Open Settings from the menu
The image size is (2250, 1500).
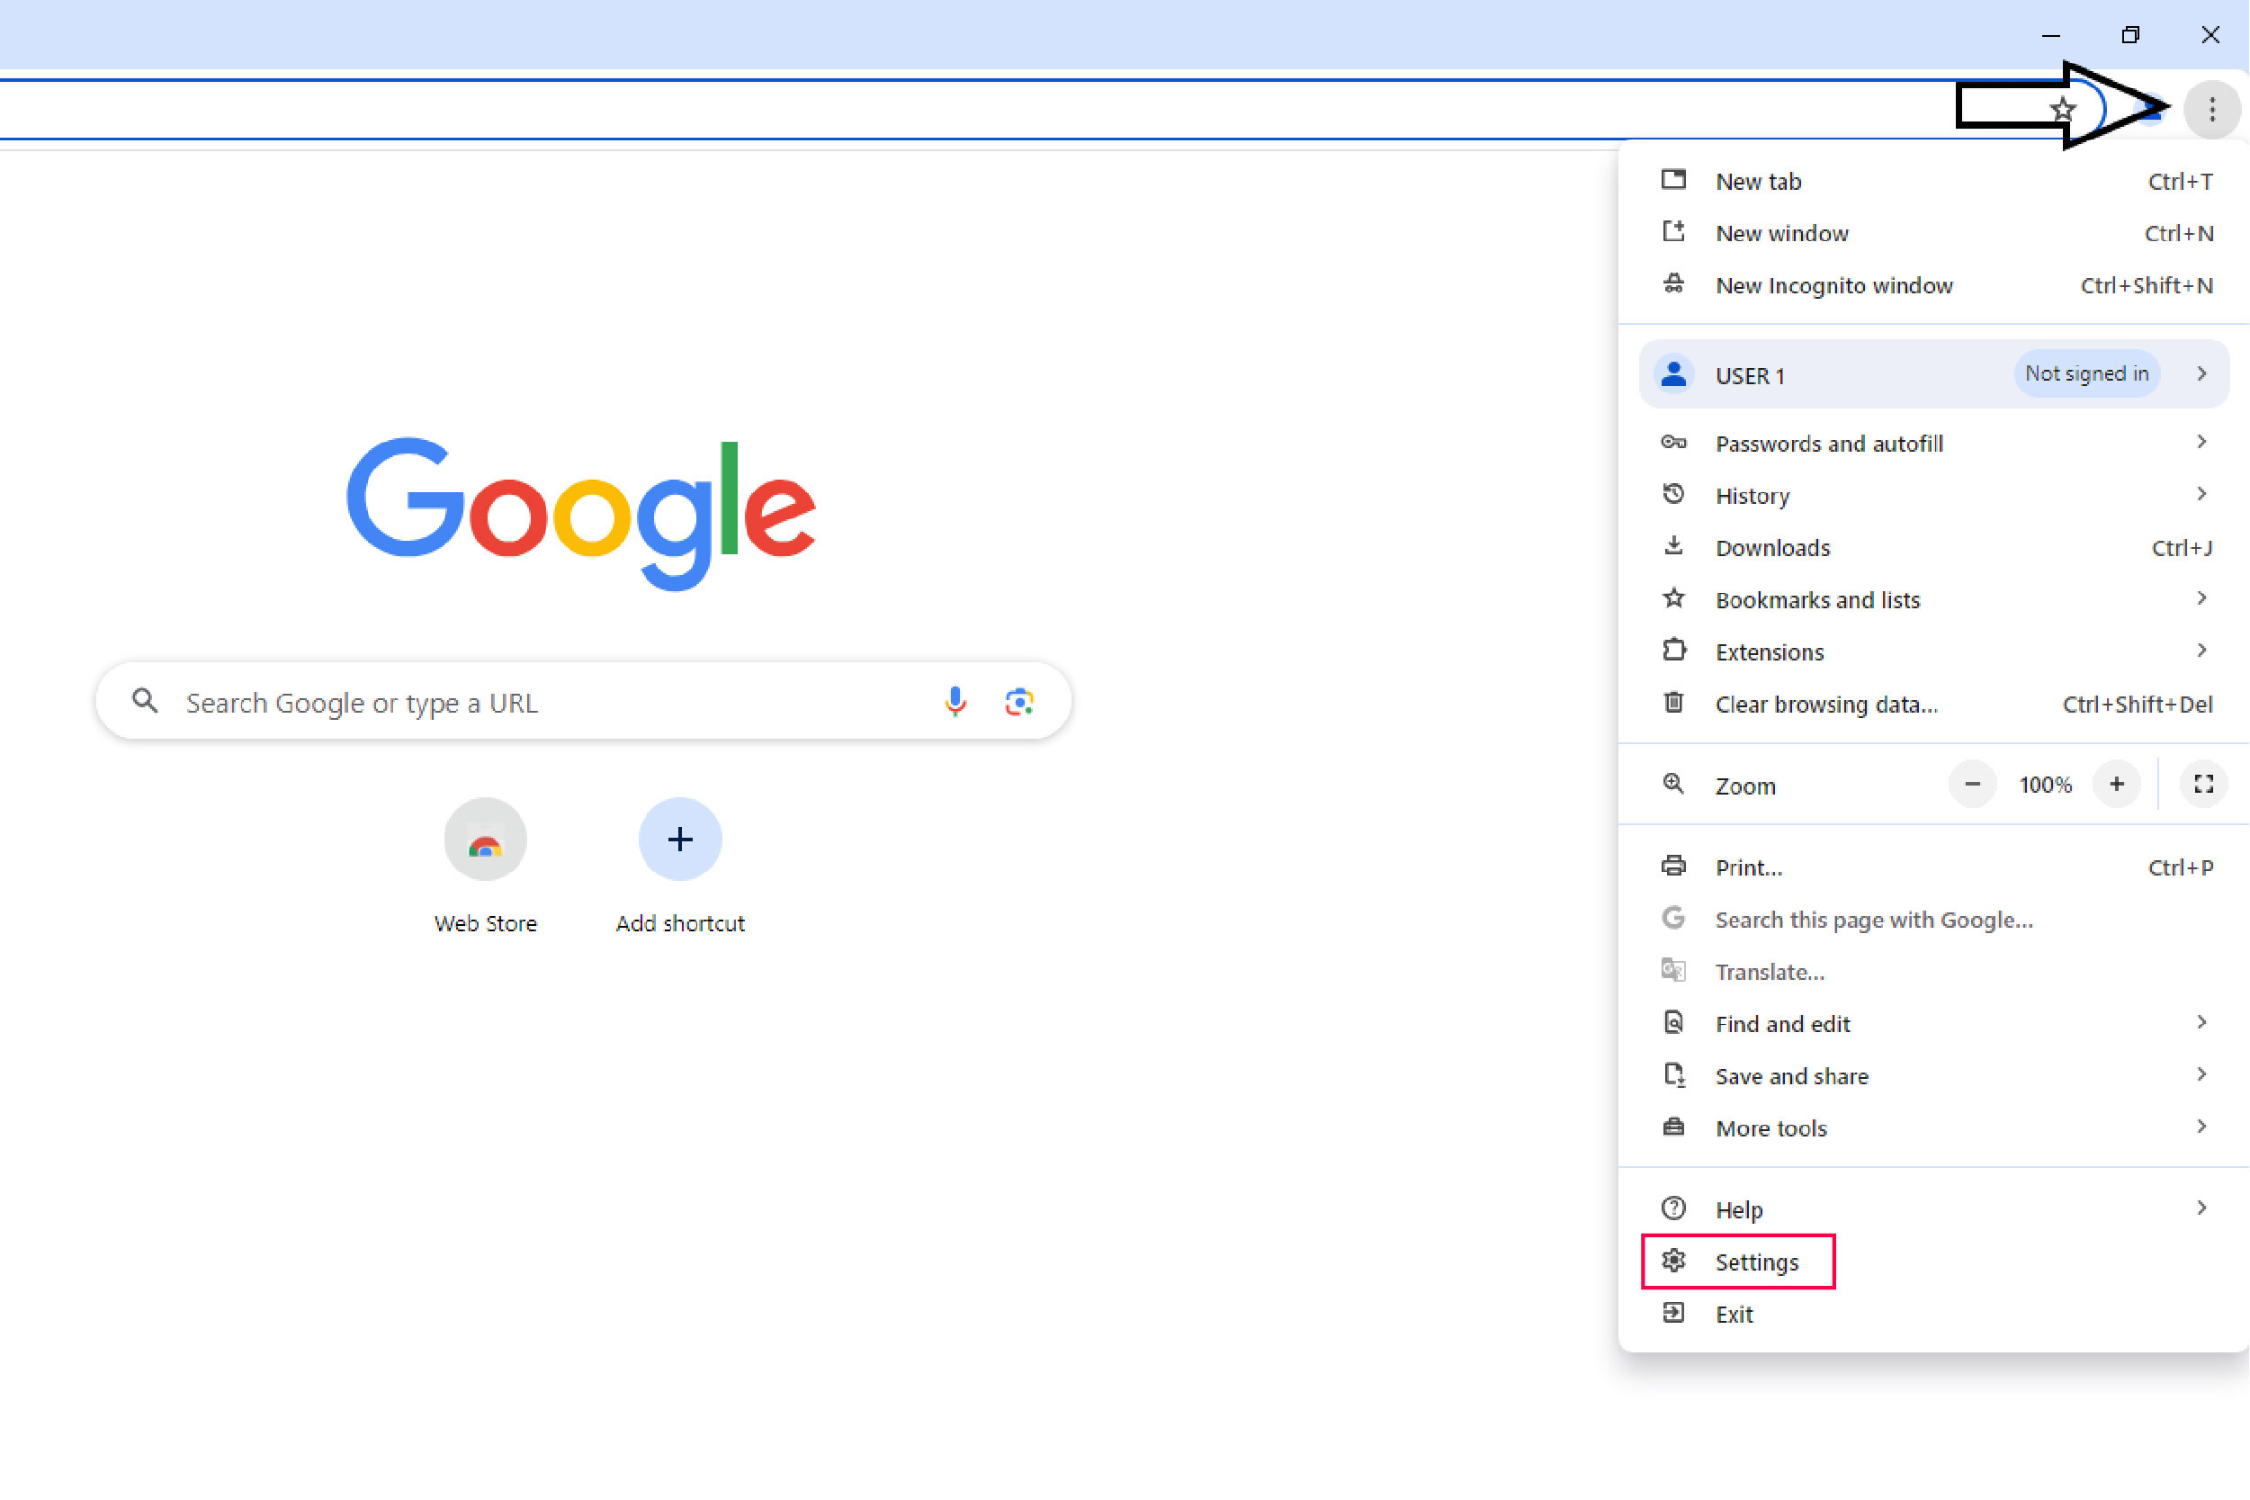[1755, 1261]
